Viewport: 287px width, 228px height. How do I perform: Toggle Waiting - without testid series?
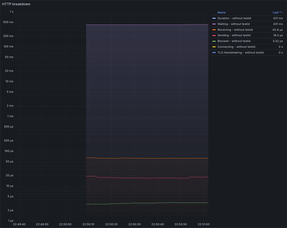233,24
